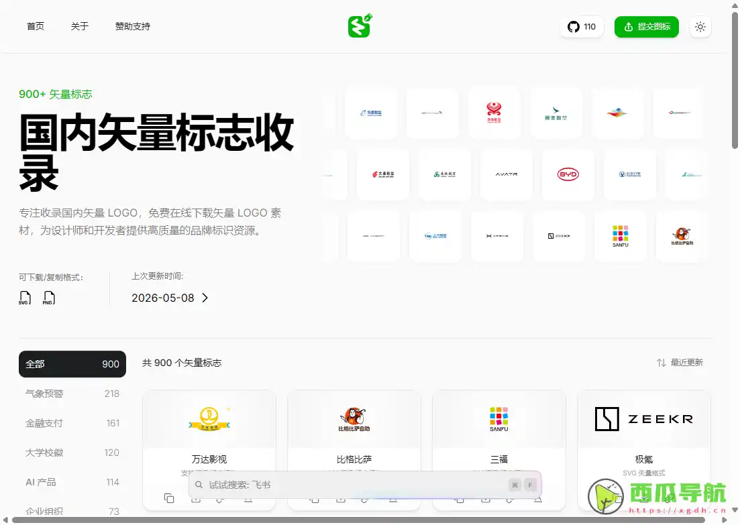This screenshot has height=525, width=740.
Task: Open the 关于 about page
Action: pyautogui.click(x=80, y=26)
